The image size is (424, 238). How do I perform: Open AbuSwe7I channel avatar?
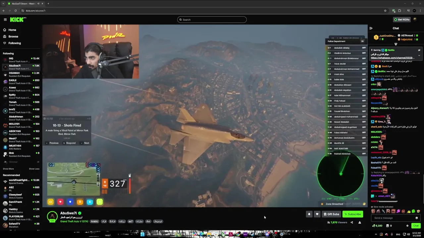(x=52, y=217)
